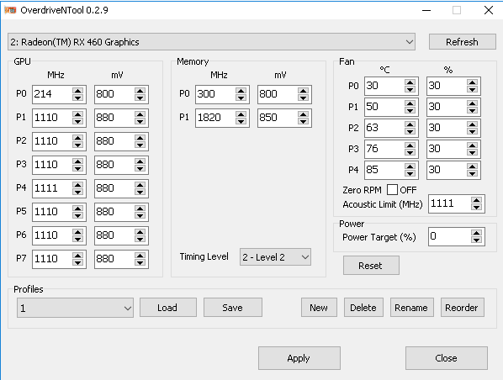Click the OverdriveNTool title bar icon

tap(10, 10)
